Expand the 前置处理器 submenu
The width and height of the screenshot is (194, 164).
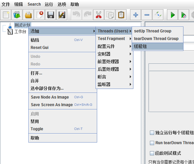pos(114,61)
